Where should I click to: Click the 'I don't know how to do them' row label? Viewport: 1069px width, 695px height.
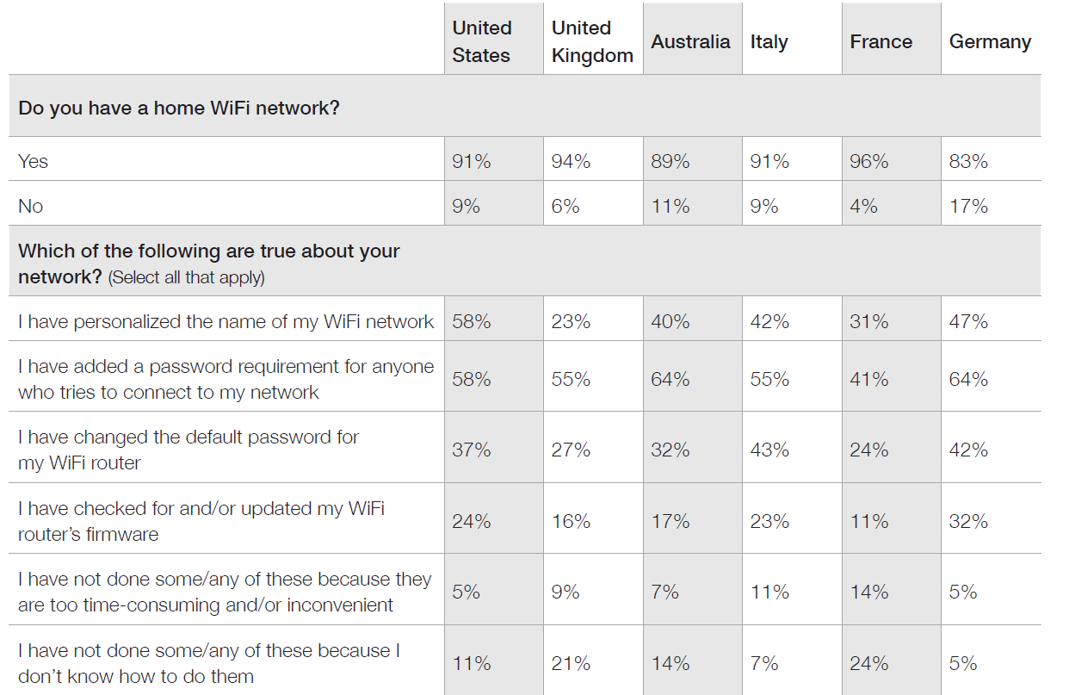tap(209, 663)
